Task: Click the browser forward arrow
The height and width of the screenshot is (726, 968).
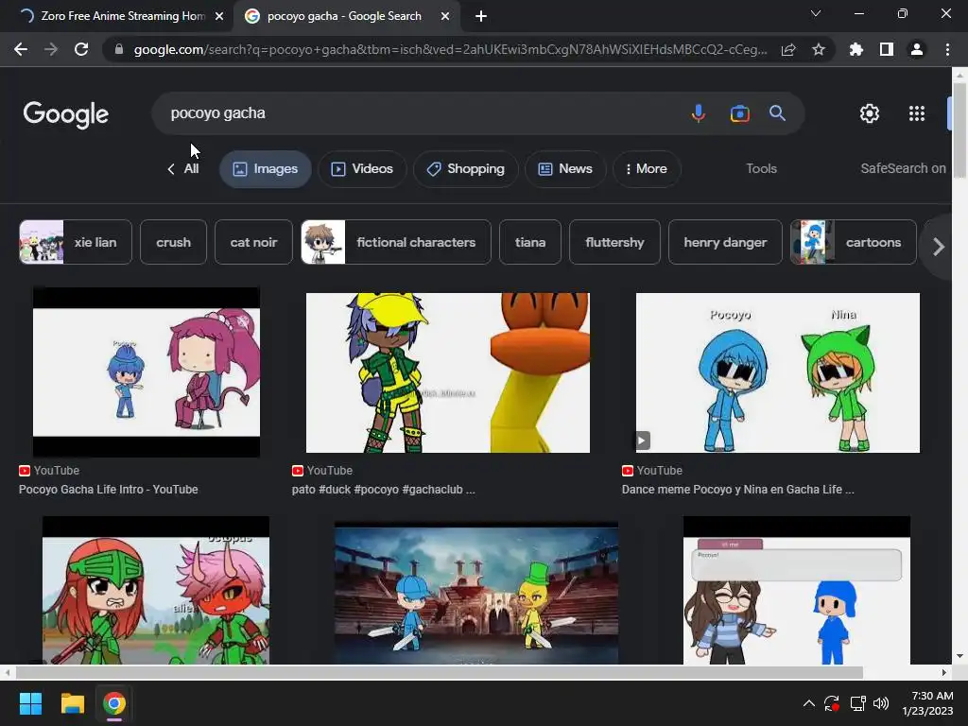Action: 51,49
